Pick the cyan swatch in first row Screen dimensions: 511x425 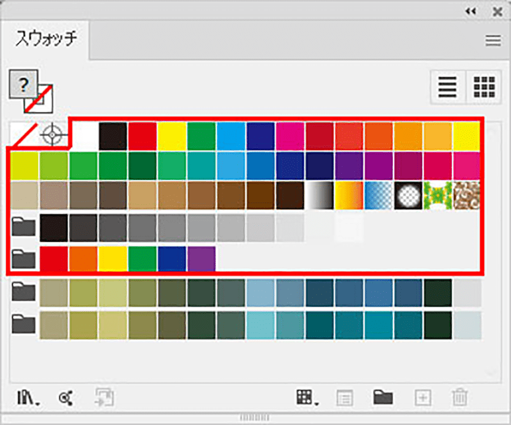tap(231, 136)
